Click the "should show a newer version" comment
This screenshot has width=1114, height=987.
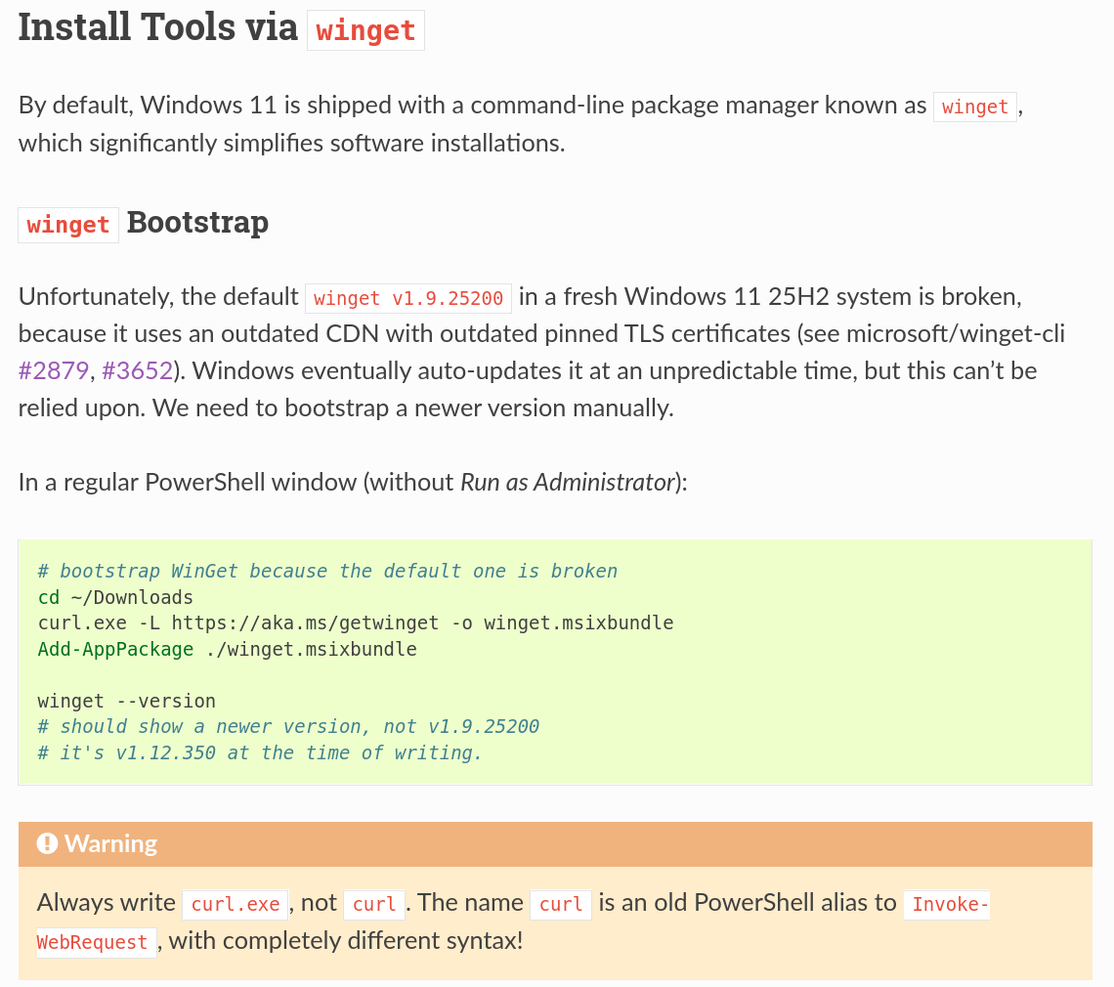click(x=288, y=726)
